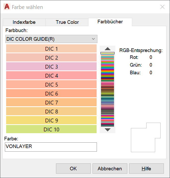The image size is (170, 178).
Task: Open the Farbbuch dropdown list
Action: 51,39
